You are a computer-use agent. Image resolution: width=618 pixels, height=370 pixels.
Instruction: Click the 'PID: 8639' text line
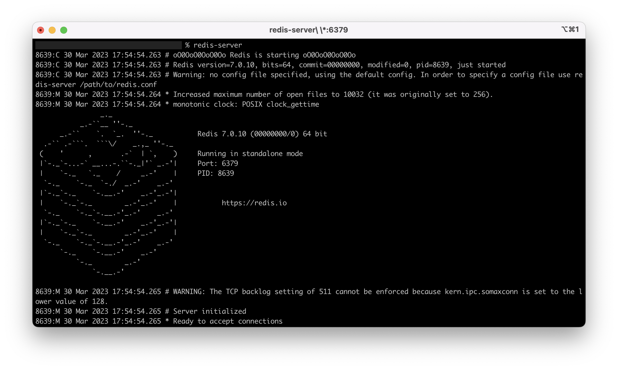point(215,173)
